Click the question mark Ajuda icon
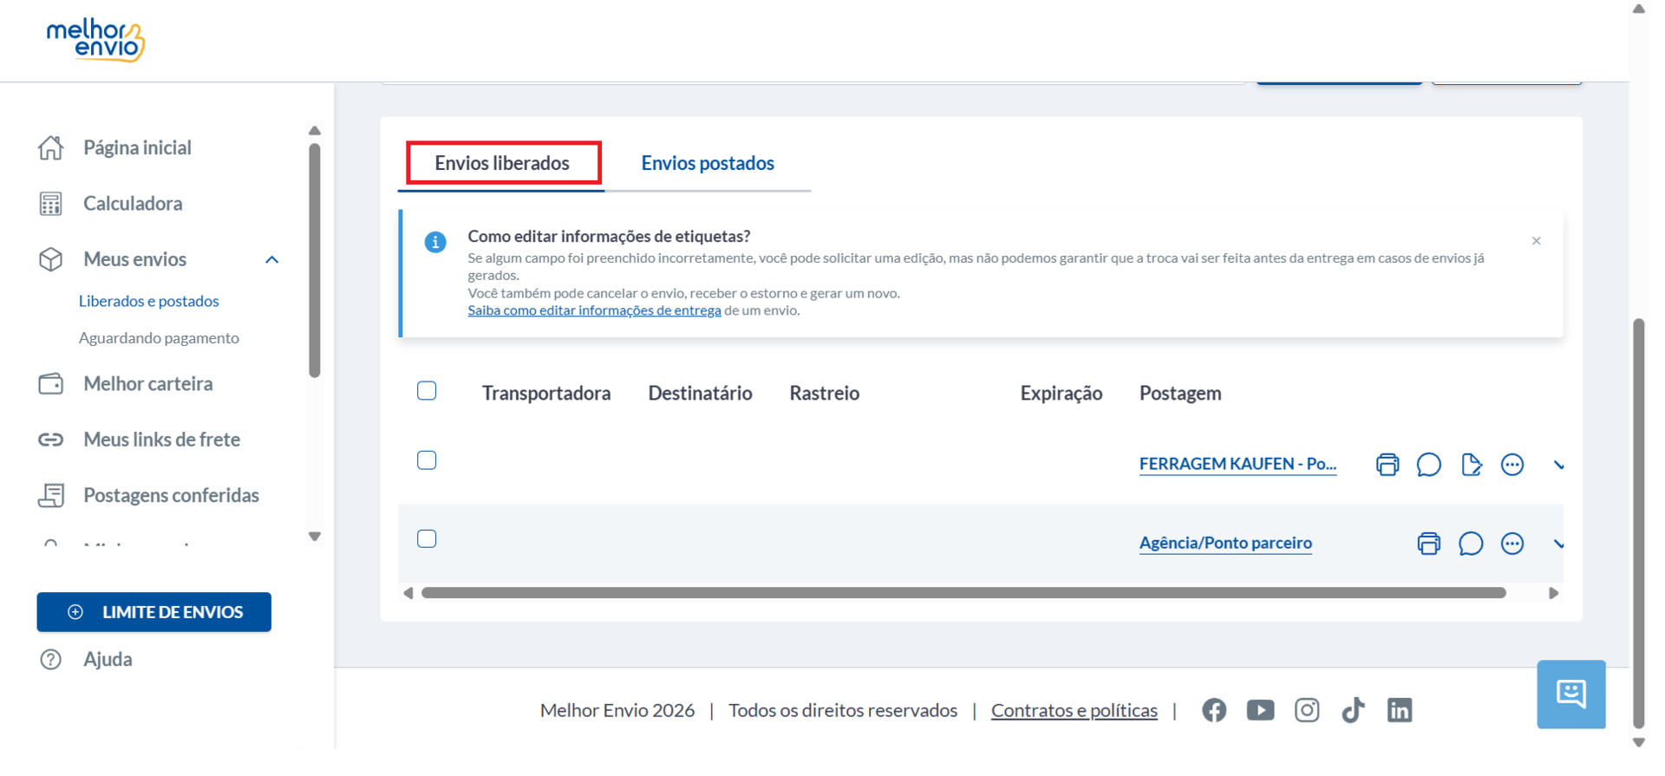1665x776 pixels. coord(50,660)
